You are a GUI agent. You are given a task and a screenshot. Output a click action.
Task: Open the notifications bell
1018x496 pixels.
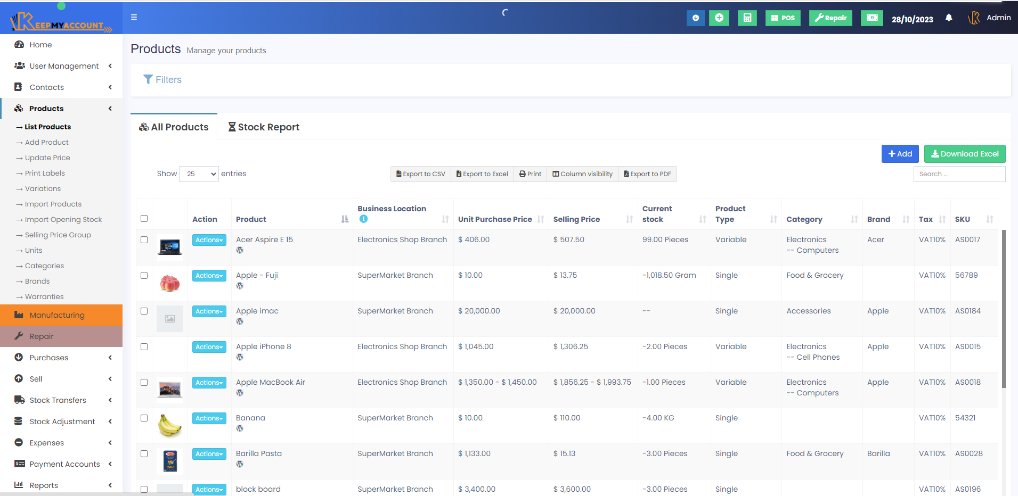tap(949, 18)
